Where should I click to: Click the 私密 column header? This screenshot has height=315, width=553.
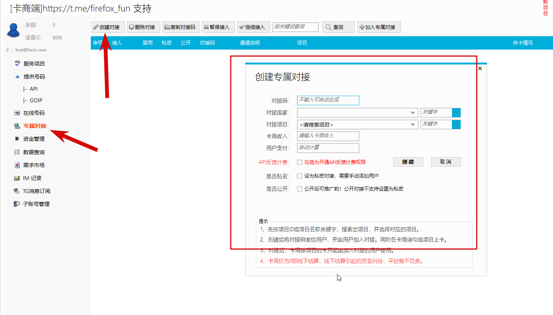[167, 43]
